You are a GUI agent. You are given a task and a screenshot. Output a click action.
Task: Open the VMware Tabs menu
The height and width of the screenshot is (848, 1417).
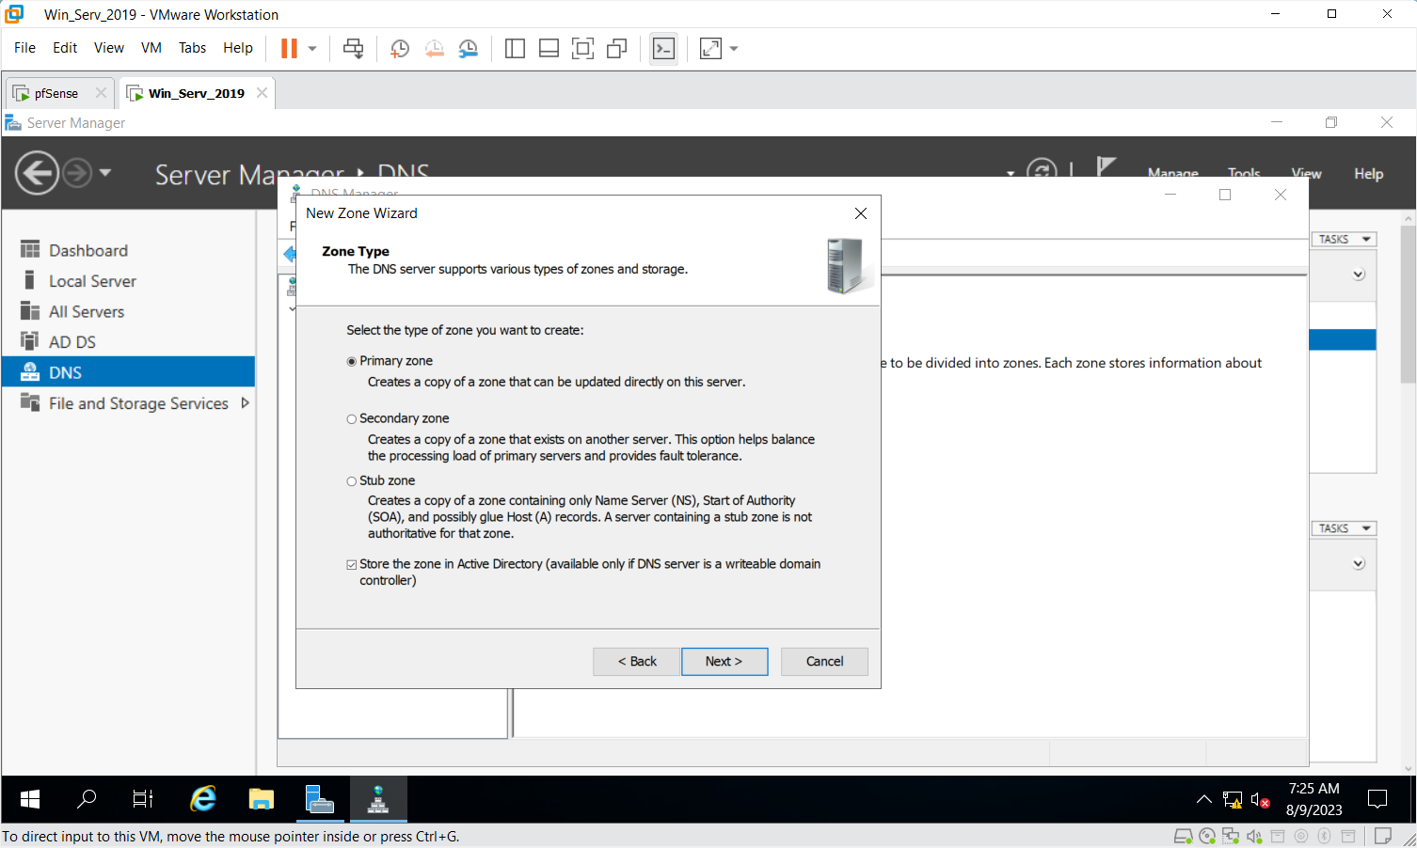tap(193, 48)
